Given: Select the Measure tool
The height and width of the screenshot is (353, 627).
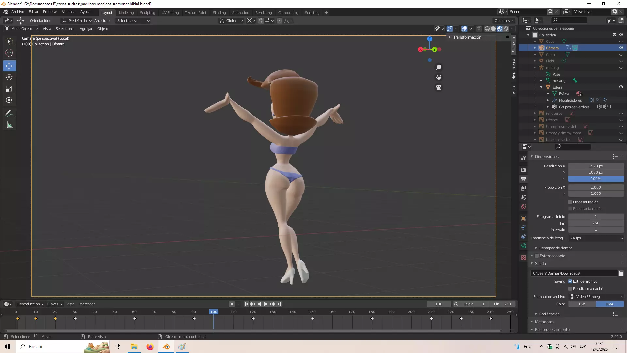Looking at the screenshot, I should 9,125.
